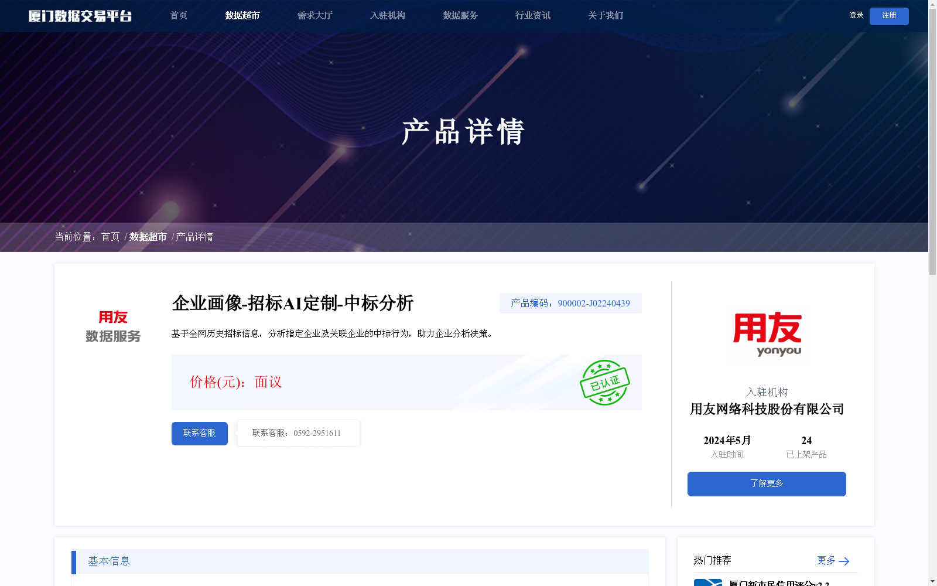Viewport: 937px width, 586px height.
Task: Click the 产品详情 banner heading
Action: (463, 131)
